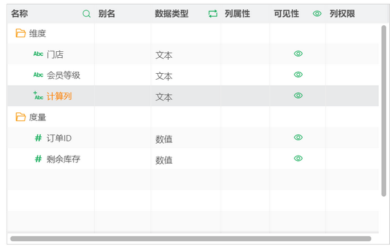Click the search icon in 名称 header
The image size is (390, 246).
tap(86, 14)
